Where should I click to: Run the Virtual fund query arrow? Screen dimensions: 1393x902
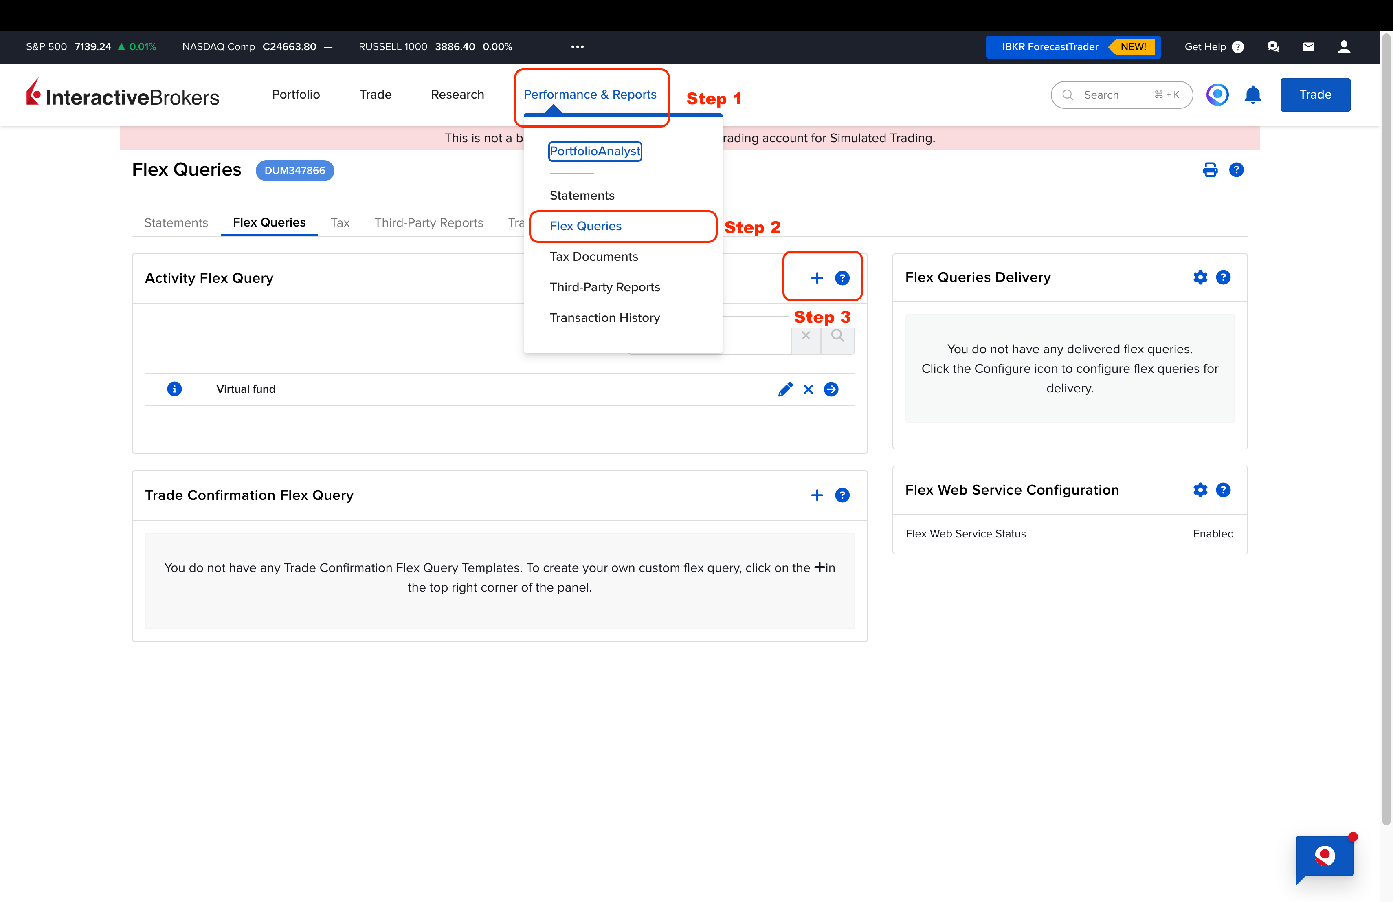coord(831,389)
